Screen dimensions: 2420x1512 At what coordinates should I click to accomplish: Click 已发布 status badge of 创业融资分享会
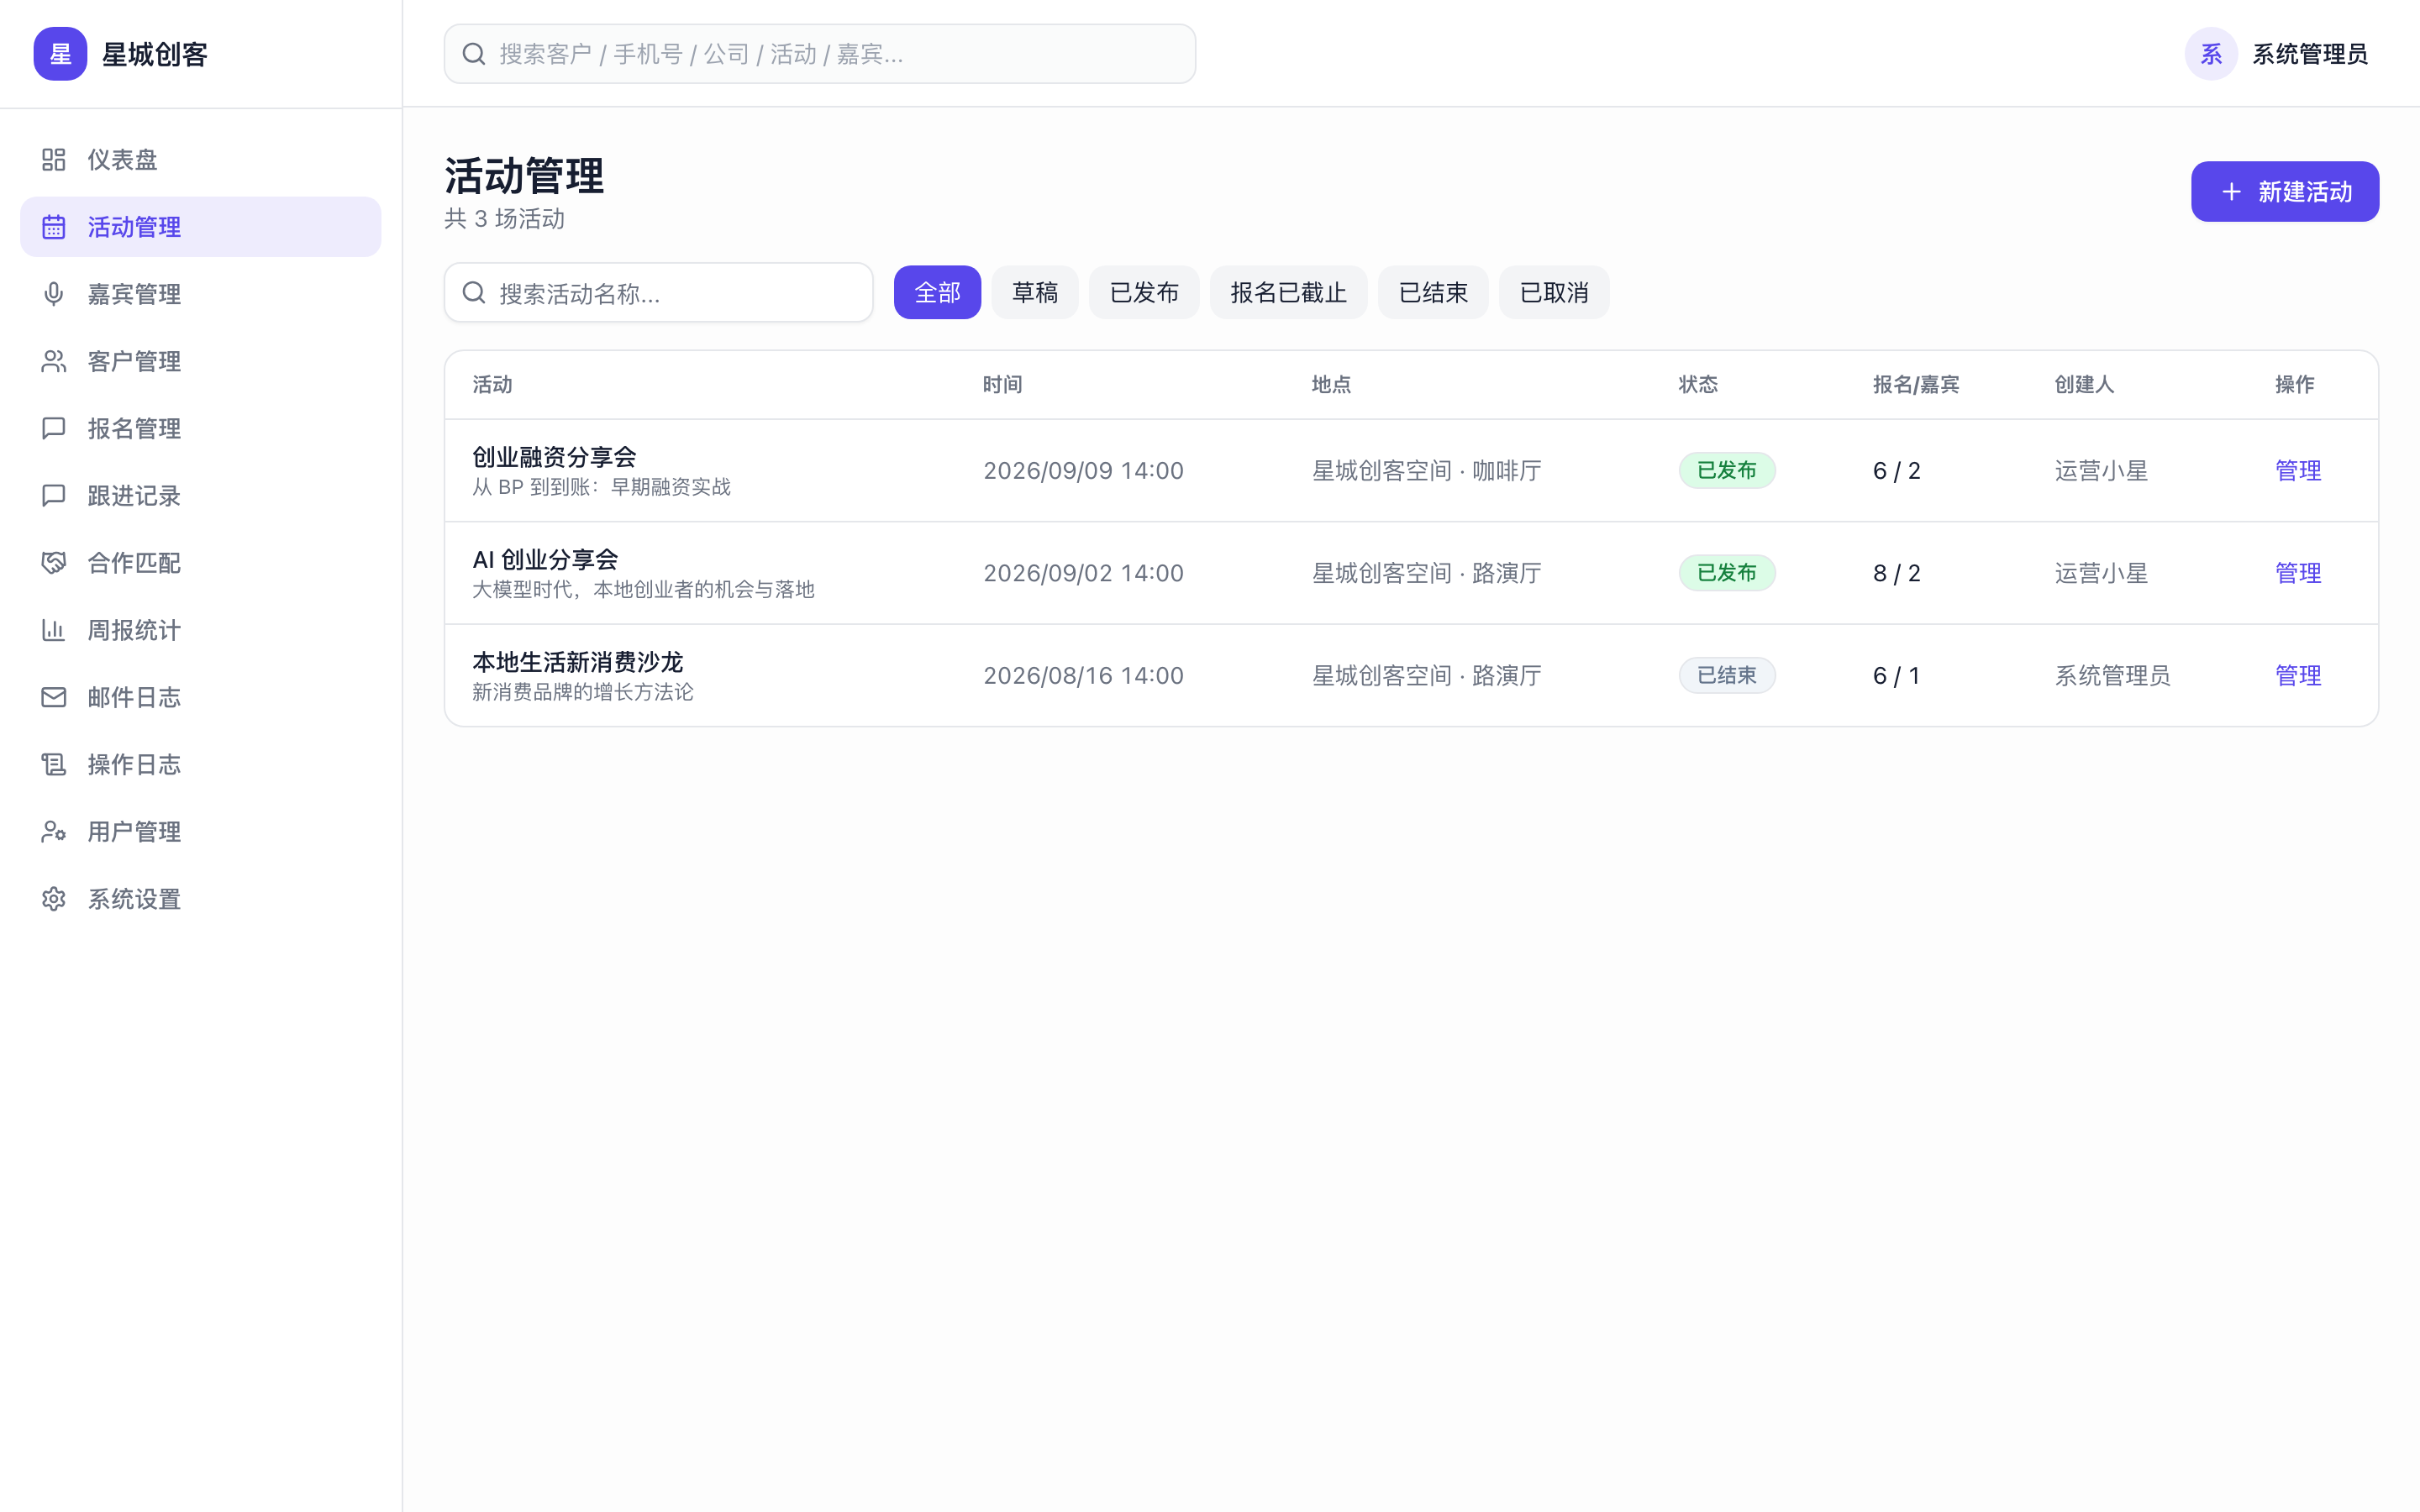click(1727, 470)
